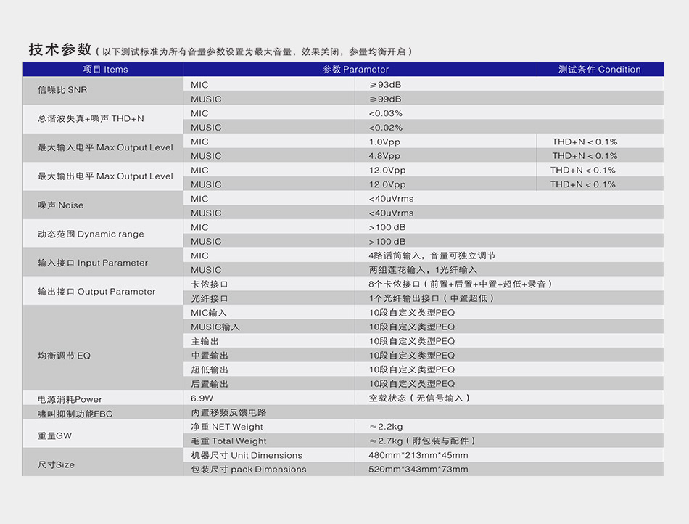Select the 超低输出 PEQ row

[203, 369]
